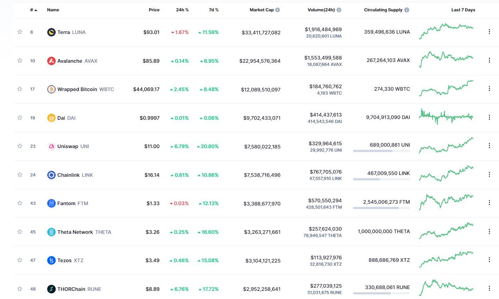Open the Tezos XTZ coin link
499x299 pixels.
[65, 260]
